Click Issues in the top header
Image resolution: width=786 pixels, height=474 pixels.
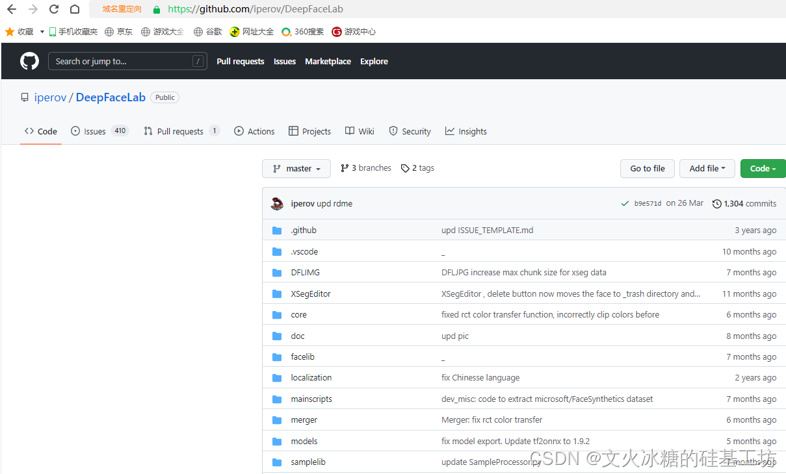[285, 61]
